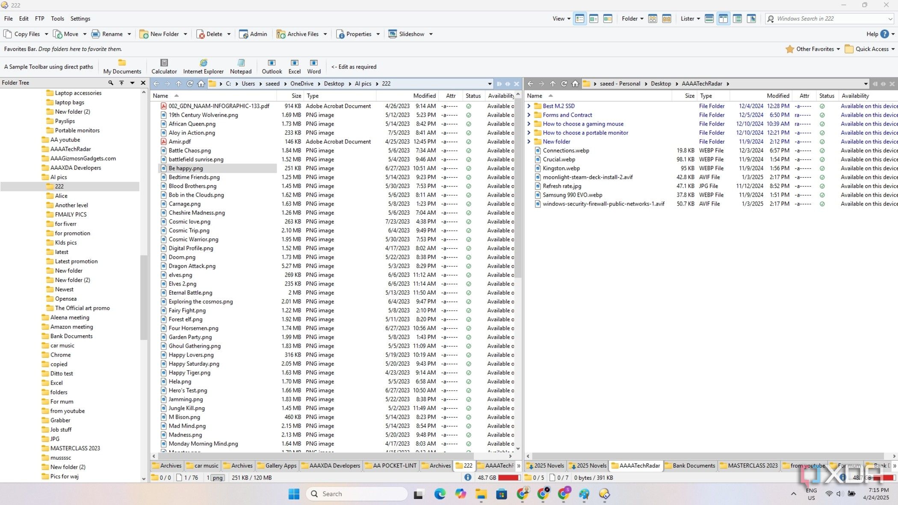Go up one folder in left file display
This screenshot has width=898, height=505.
click(x=179, y=84)
